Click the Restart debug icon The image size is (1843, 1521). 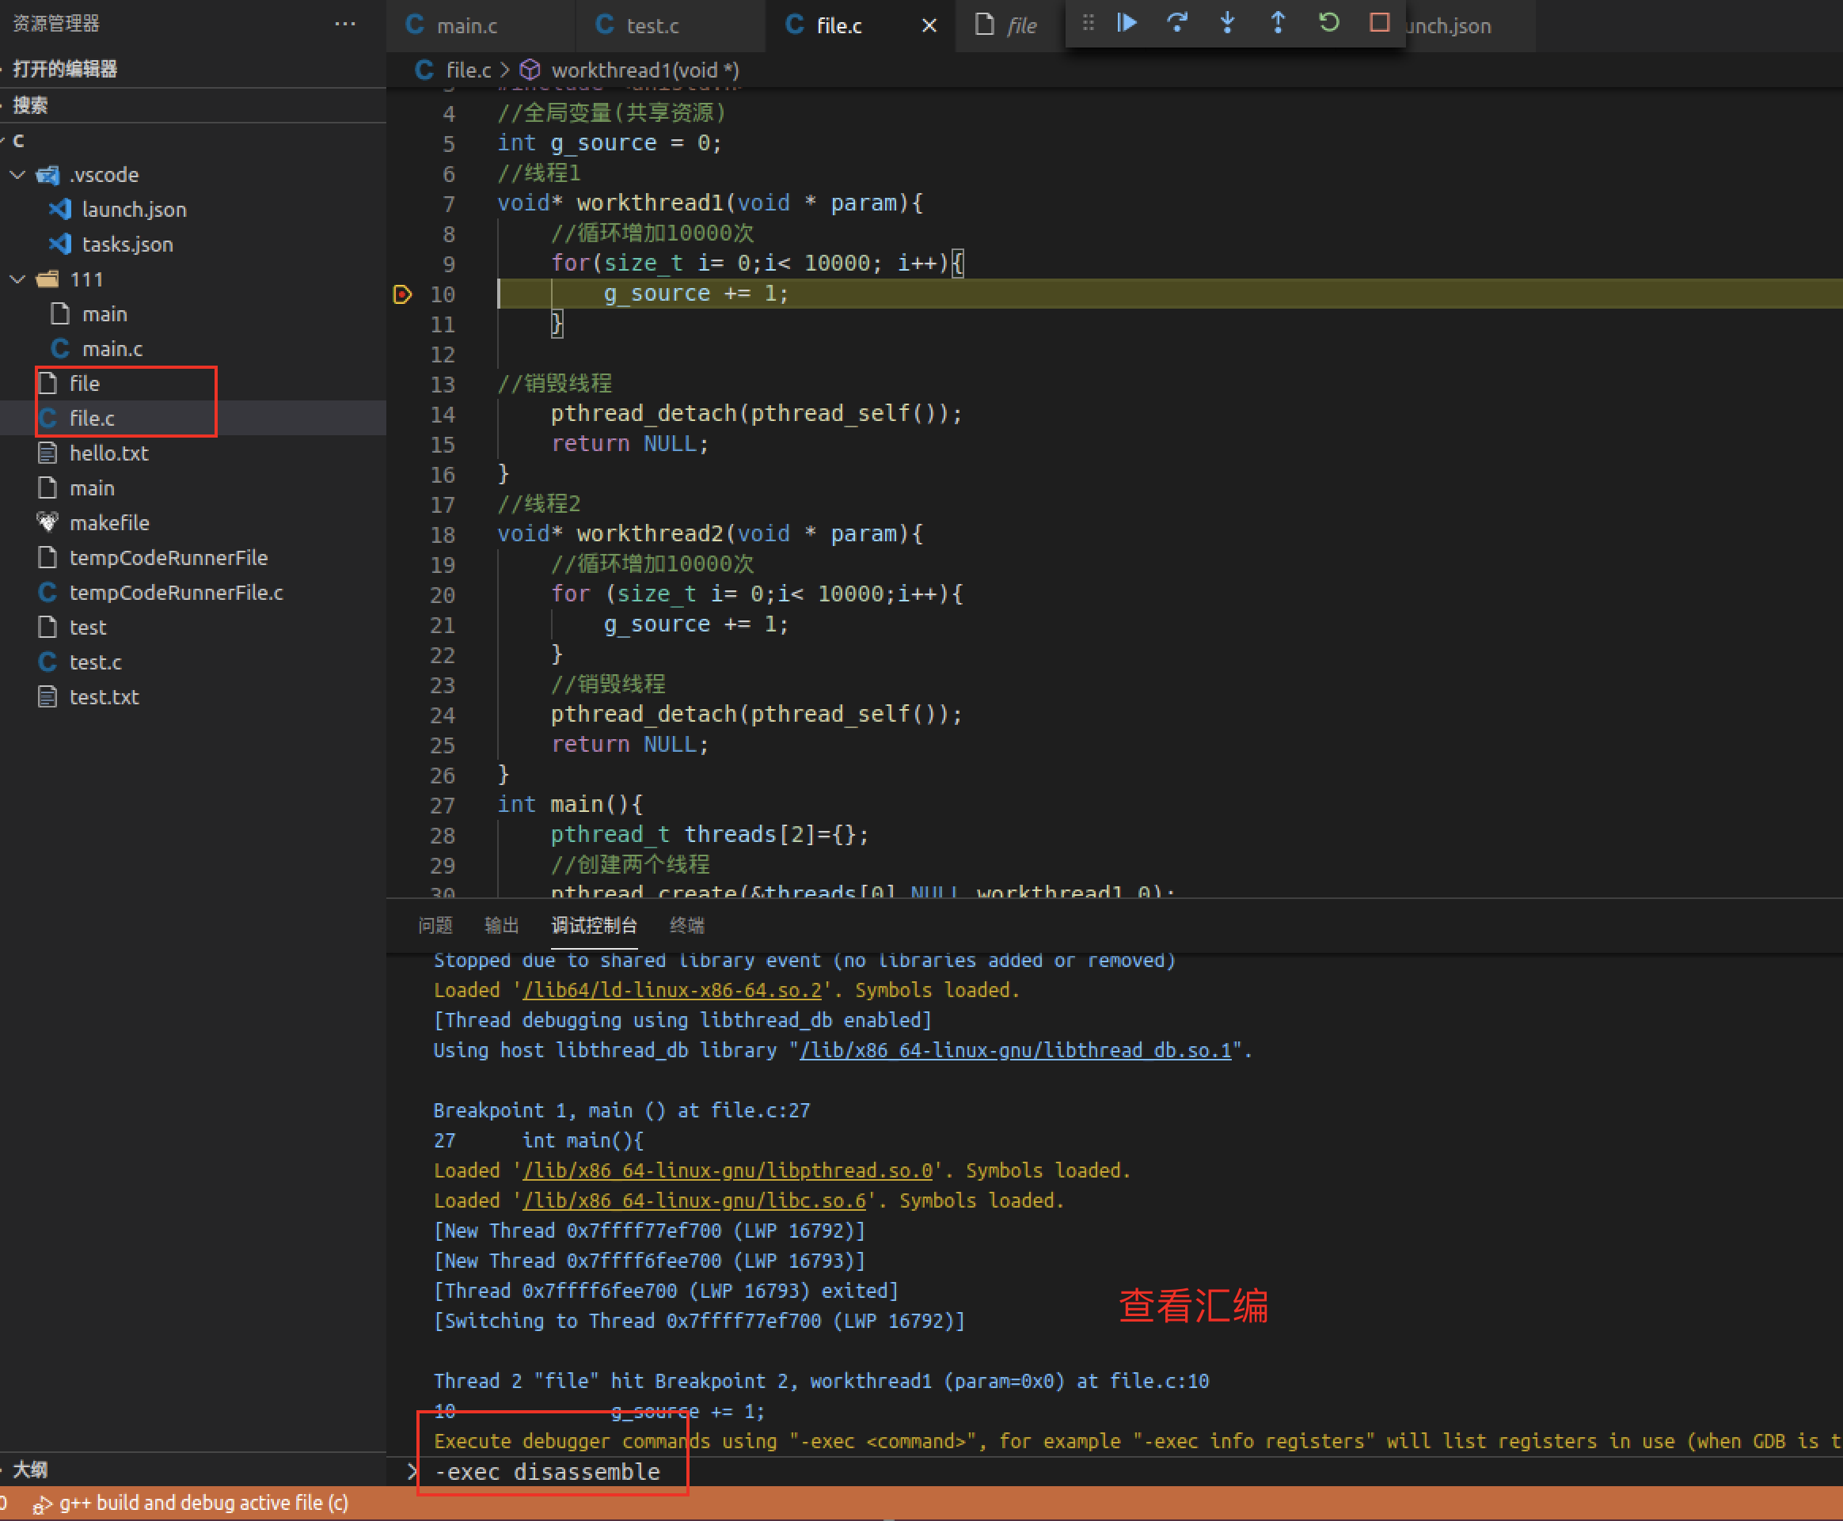pyautogui.click(x=1328, y=23)
